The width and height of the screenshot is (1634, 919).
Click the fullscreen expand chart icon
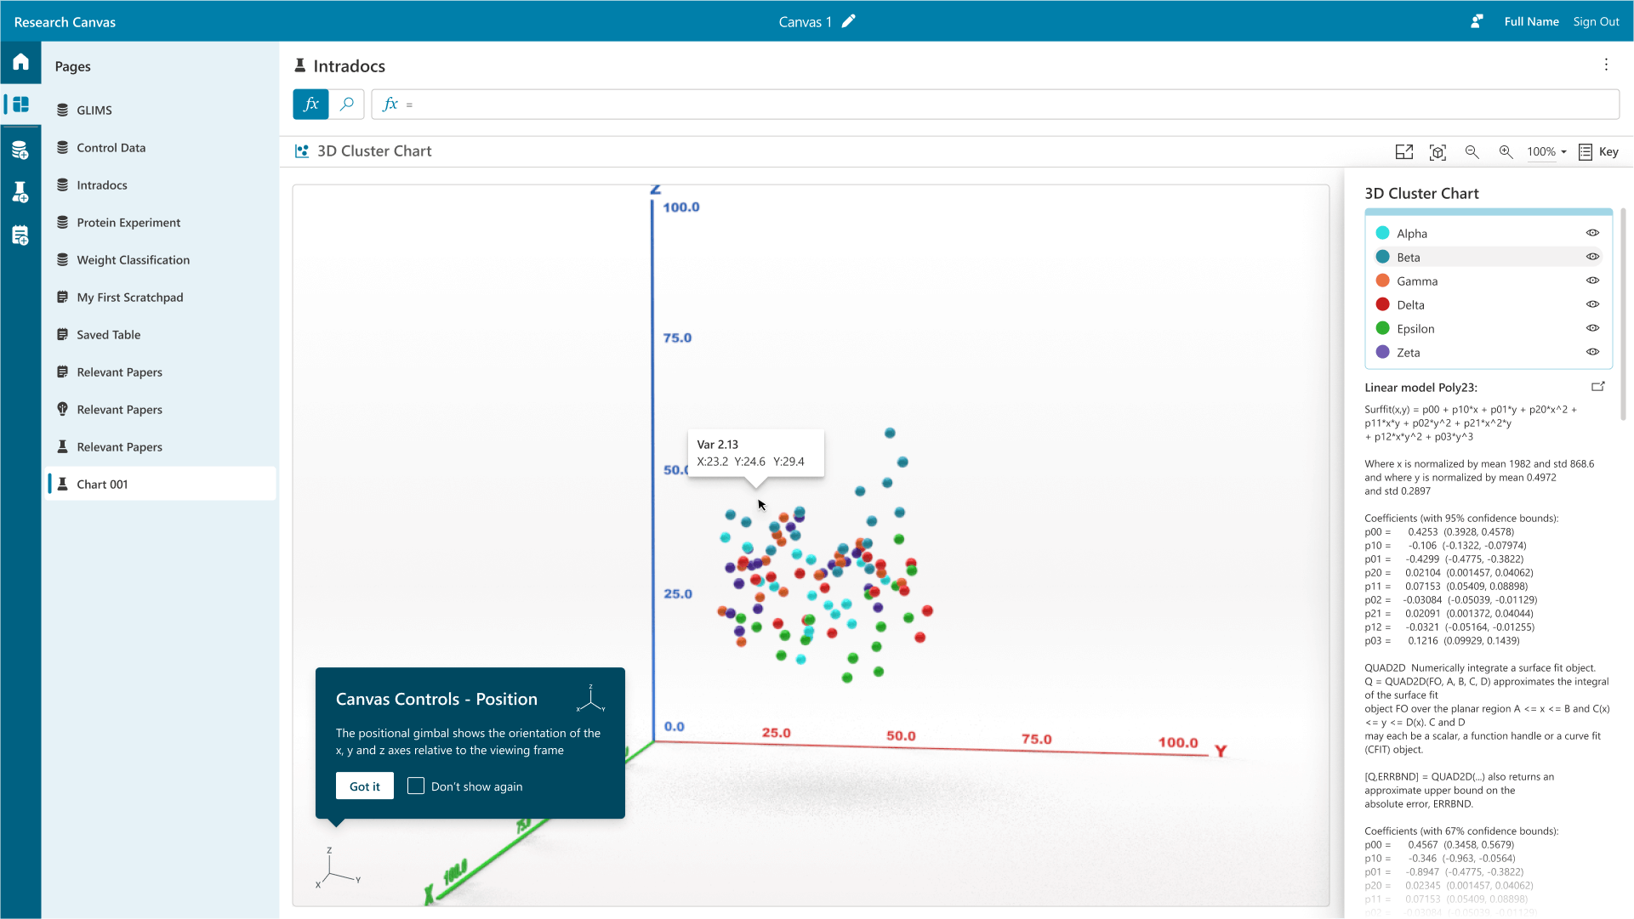point(1403,151)
